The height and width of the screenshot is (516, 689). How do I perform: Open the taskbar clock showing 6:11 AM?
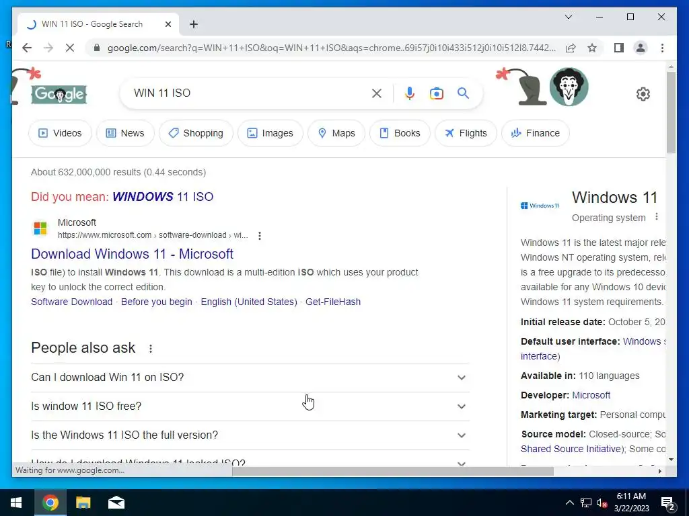(631, 503)
